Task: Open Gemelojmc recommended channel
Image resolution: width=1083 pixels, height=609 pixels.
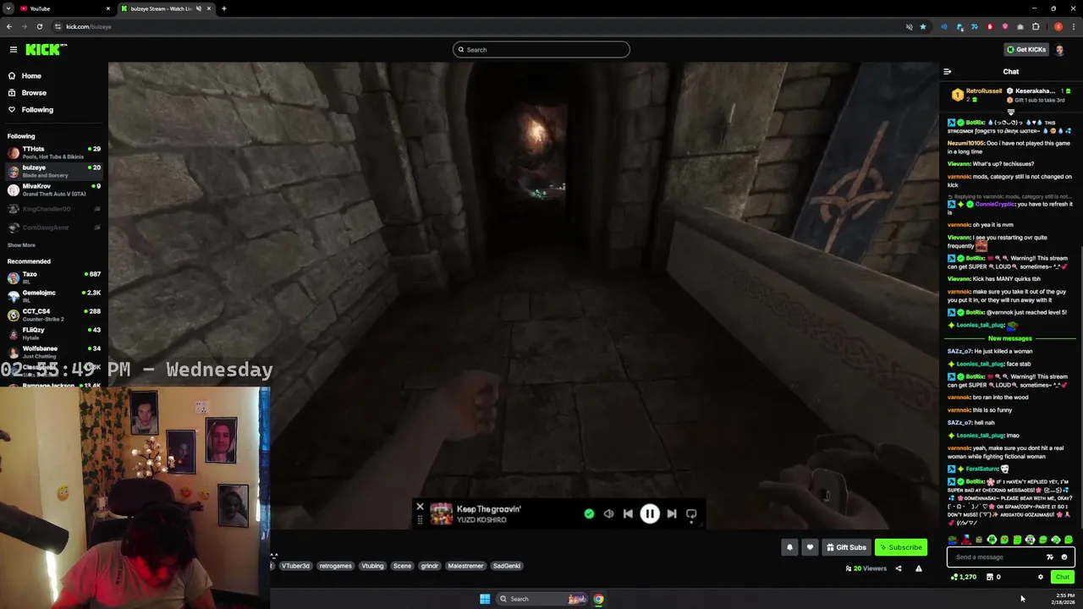Action: [x=53, y=296]
